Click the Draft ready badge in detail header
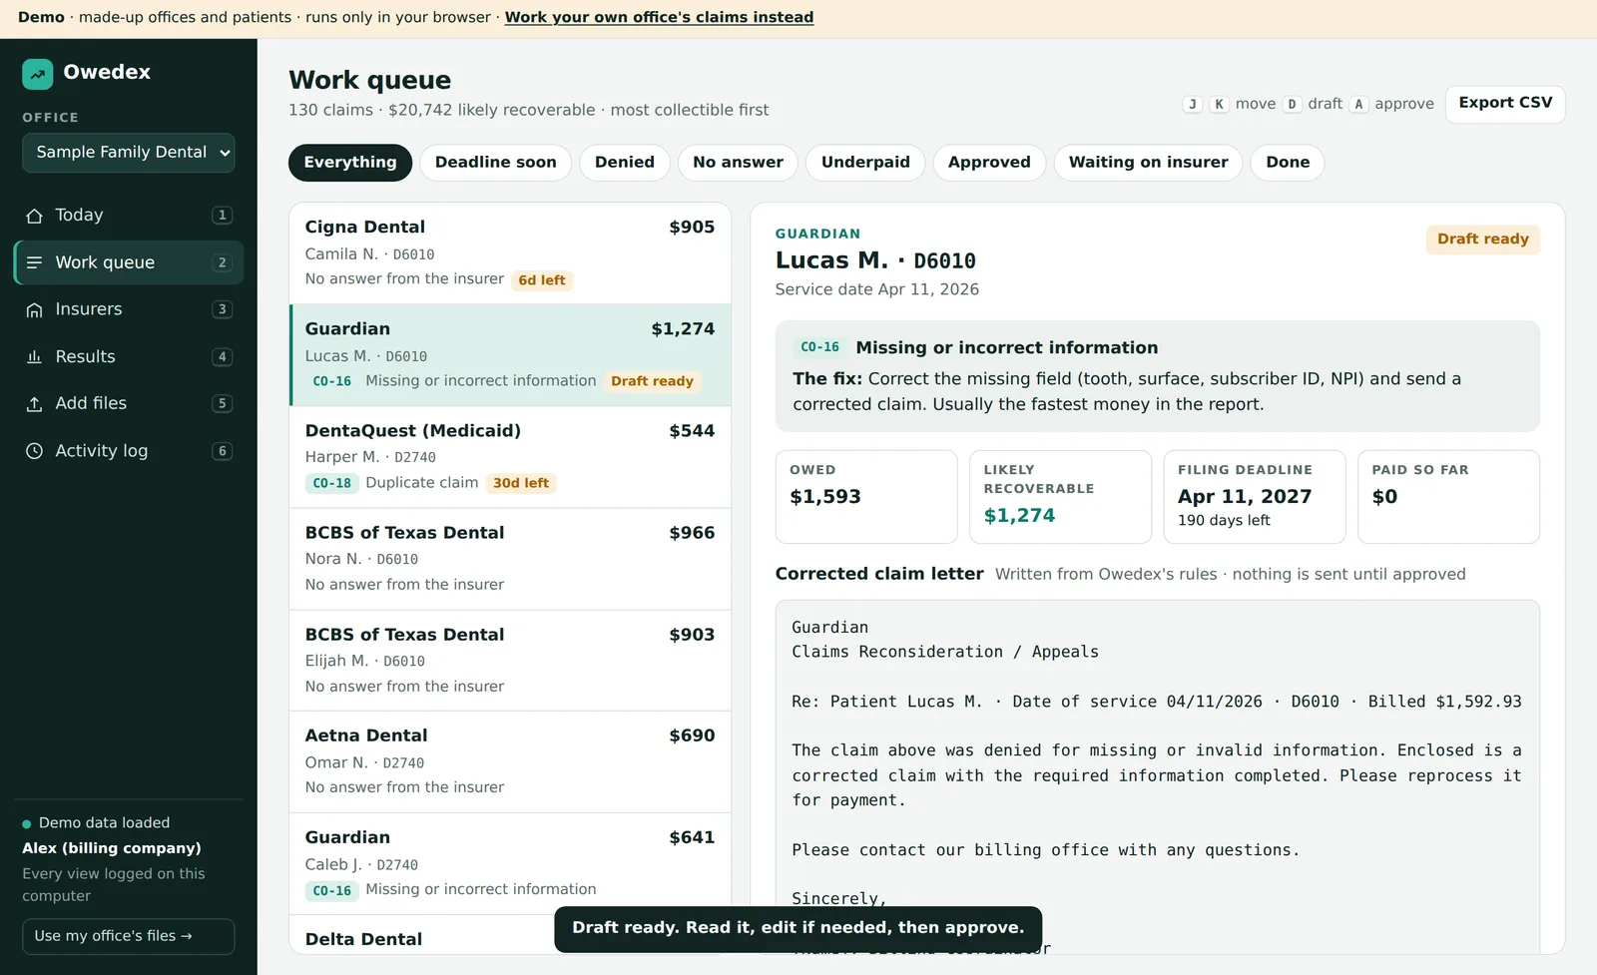The width and height of the screenshot is (1597, 975). coord(1482,240)
